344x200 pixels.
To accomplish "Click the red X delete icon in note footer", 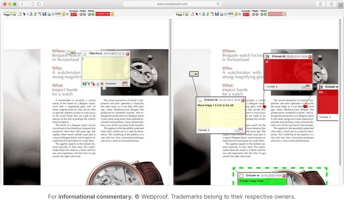I will (x=102, y=84).
